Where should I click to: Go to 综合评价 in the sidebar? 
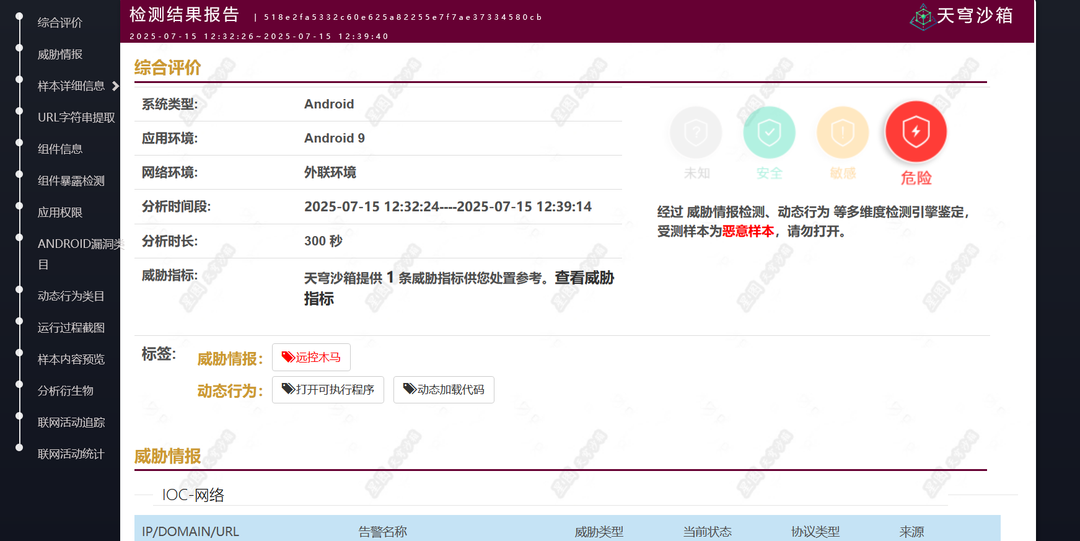click(x=59, y=23)
